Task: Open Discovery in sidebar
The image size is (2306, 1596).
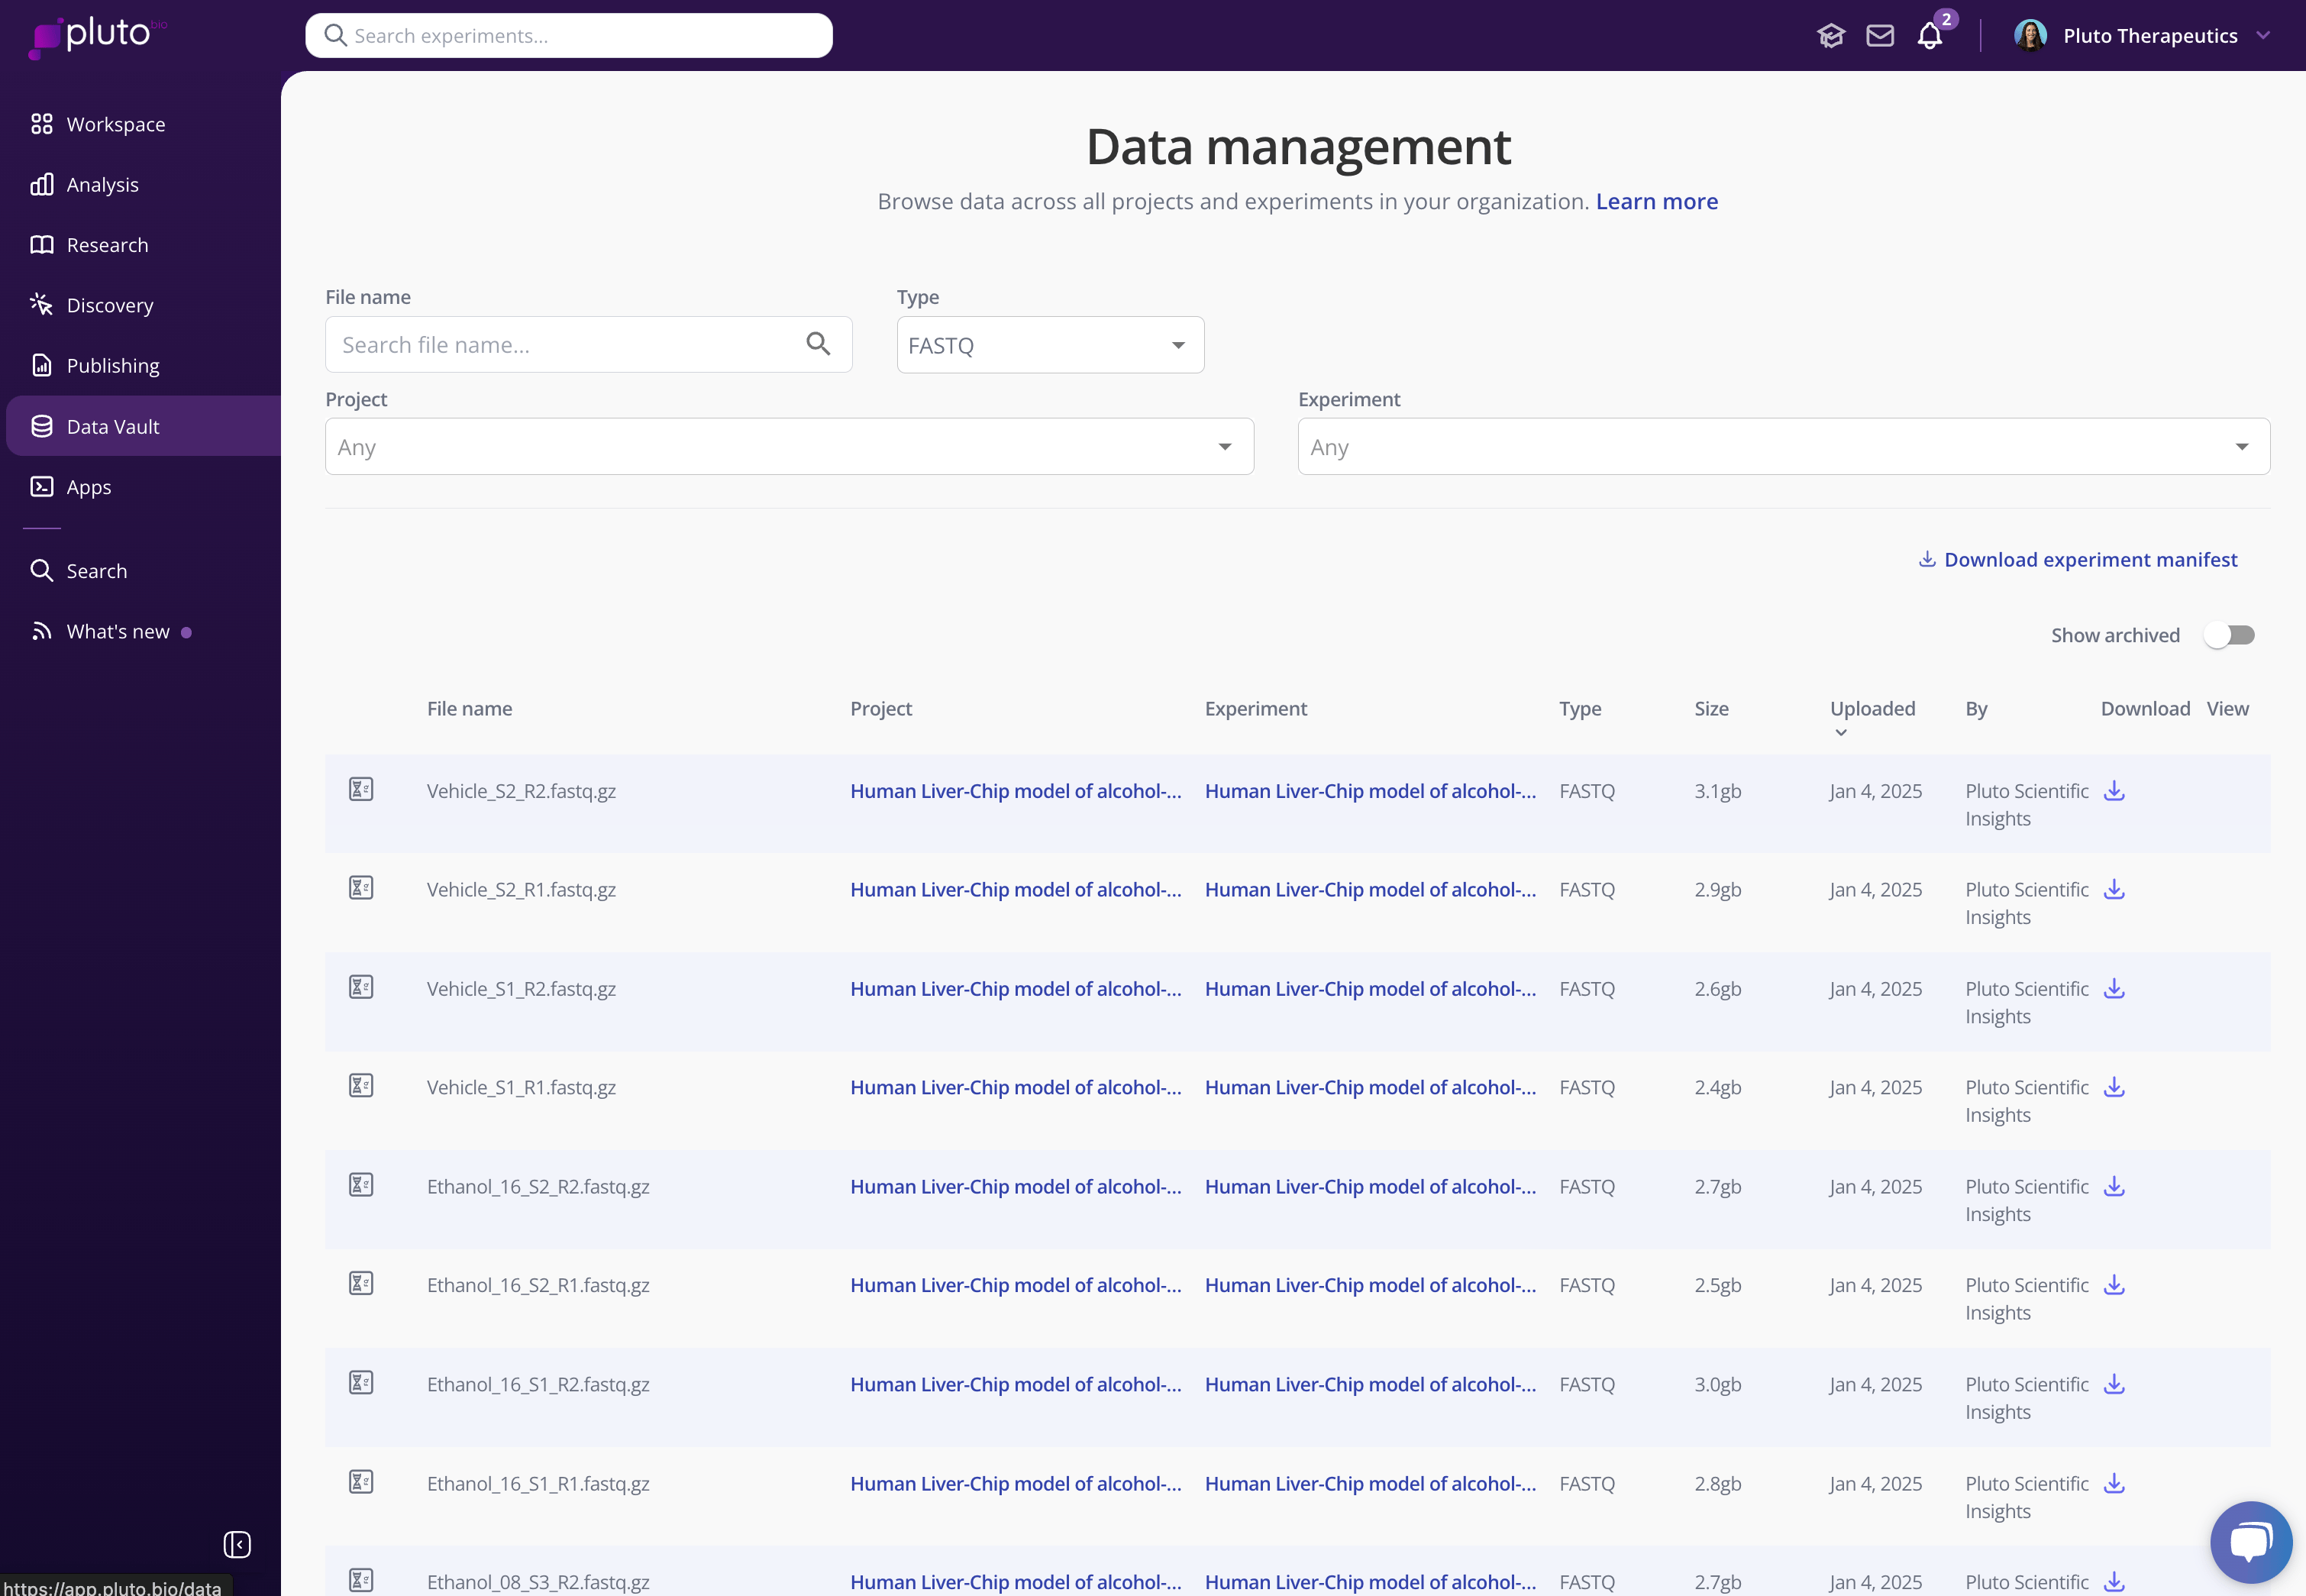Action: [109, 305]
